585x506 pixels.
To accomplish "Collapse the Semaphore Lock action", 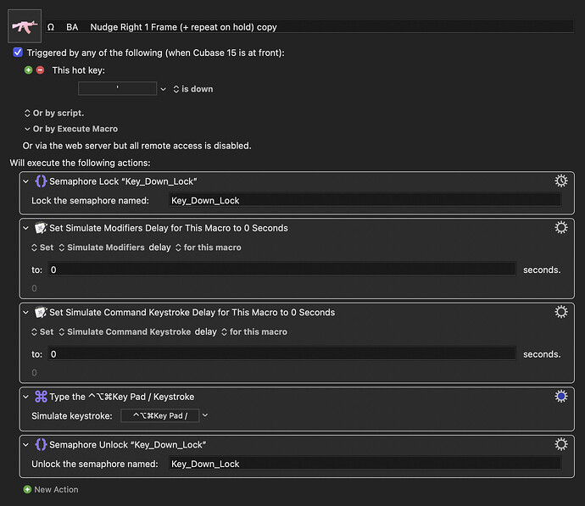I will tap(25, 181).
